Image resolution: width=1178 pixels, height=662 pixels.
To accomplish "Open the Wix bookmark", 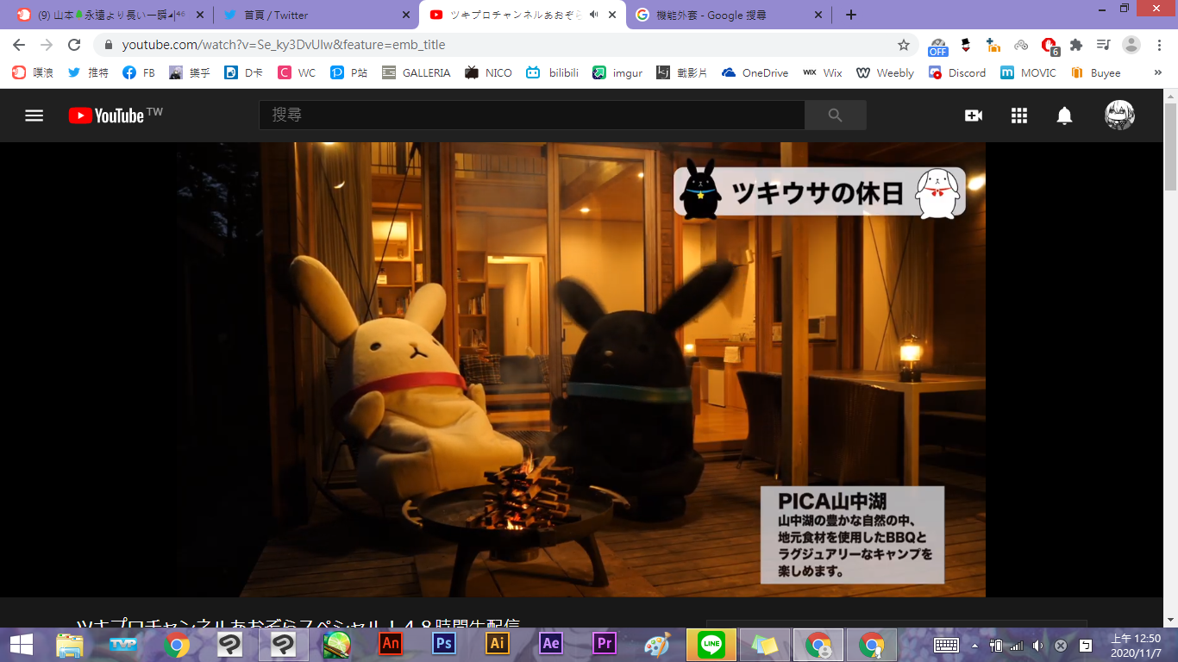I will (822, 73).
